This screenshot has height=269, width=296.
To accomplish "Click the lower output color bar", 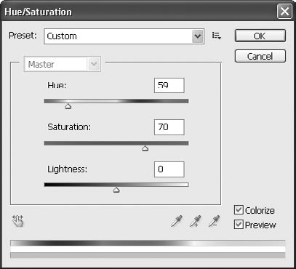I will 148,255.
